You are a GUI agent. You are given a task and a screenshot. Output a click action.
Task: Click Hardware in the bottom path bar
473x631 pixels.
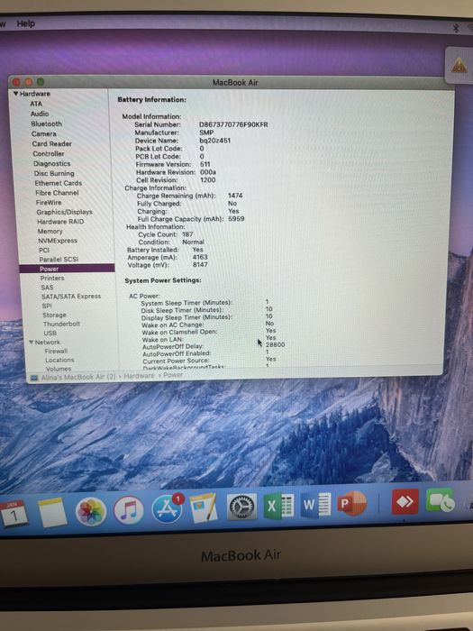coord(139,376)
